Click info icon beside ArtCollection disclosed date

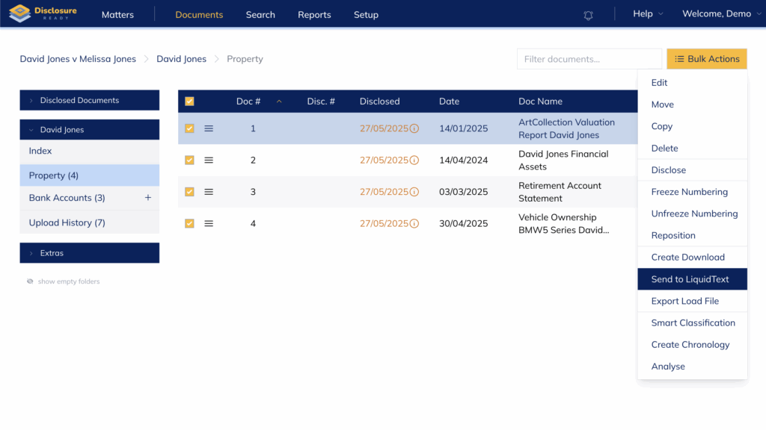pyautogui.click(x=414, y=128)
